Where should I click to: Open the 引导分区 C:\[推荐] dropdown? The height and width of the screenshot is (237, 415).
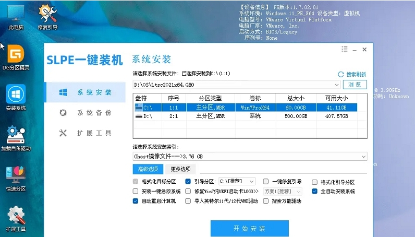pyautogui.click(x=237, y=181)
